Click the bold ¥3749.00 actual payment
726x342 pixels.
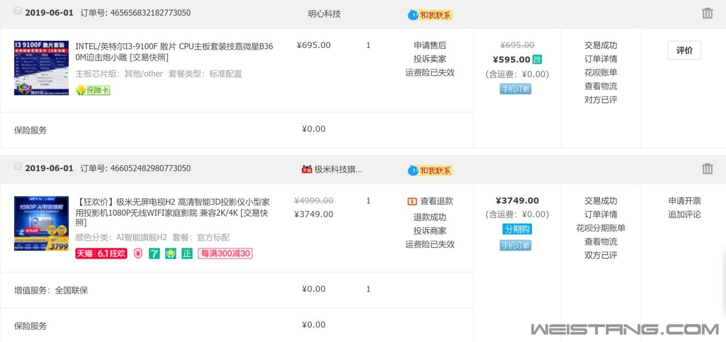(517, 200)
